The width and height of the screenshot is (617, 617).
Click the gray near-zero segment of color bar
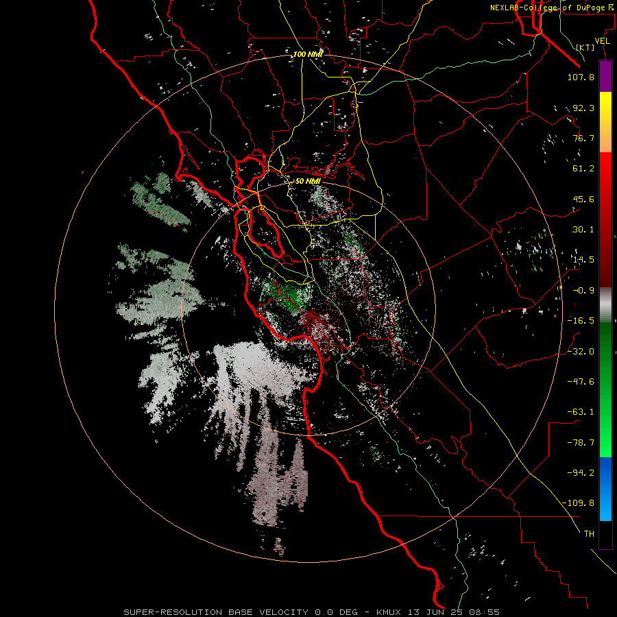(605, 304)
